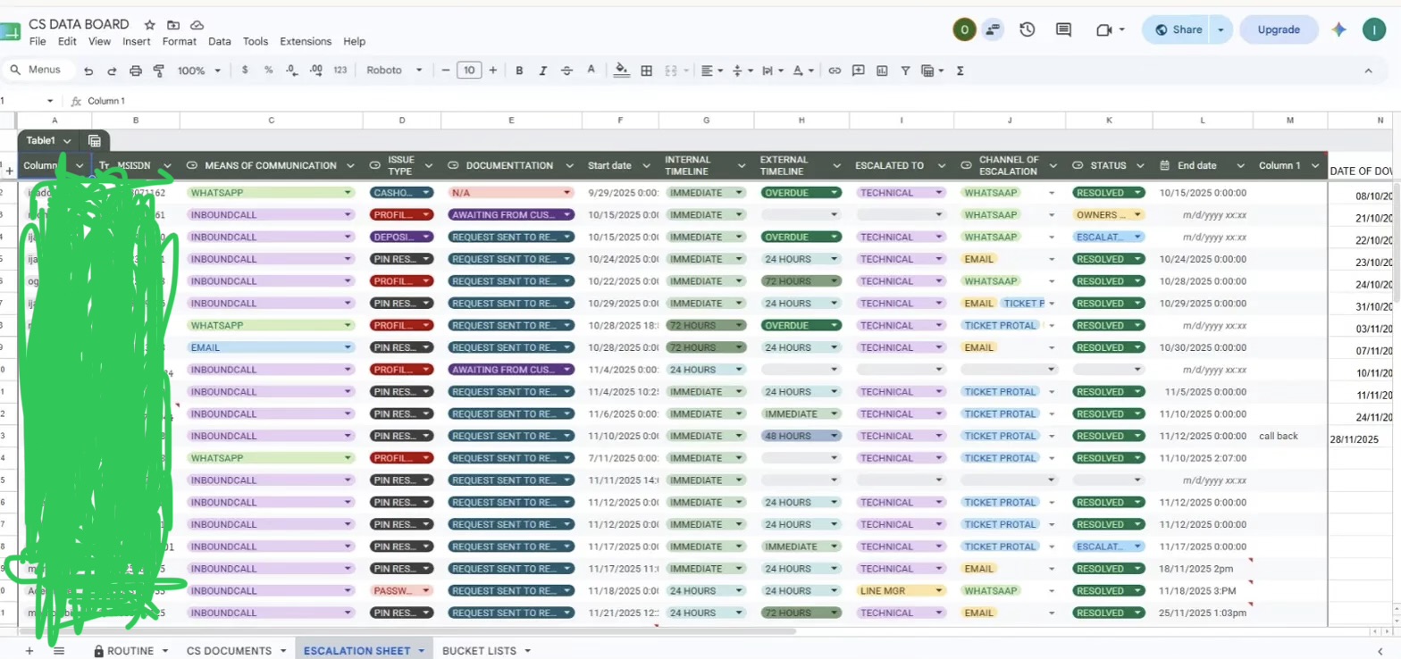Open the fill color paint bucket
Viewport: 1401px width, 659px height.
(623, 71)
